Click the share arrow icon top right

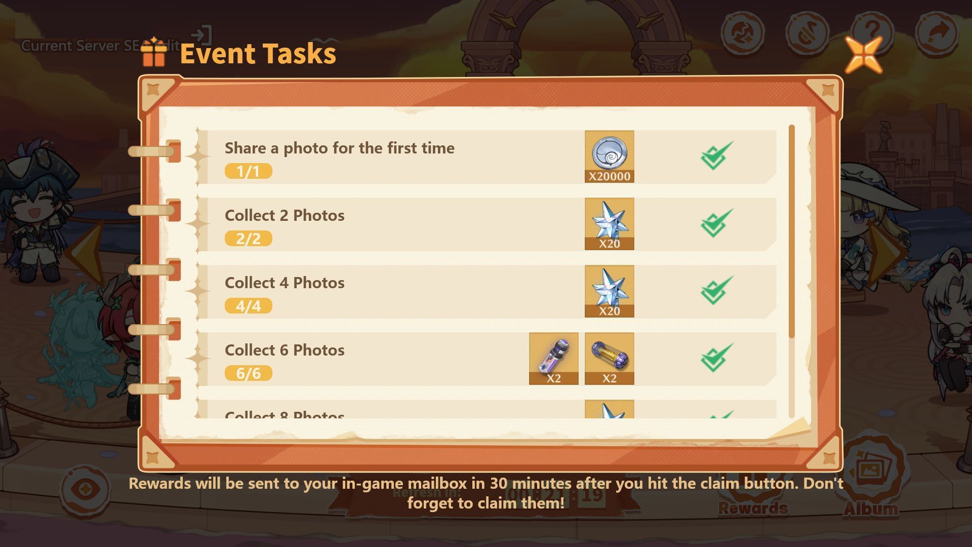[x=937, y=32]
